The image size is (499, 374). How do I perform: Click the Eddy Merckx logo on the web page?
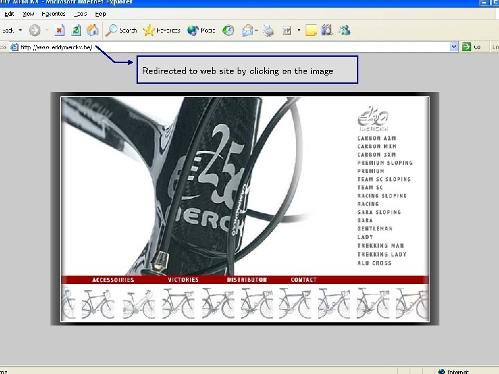click(x=373, y=118)
